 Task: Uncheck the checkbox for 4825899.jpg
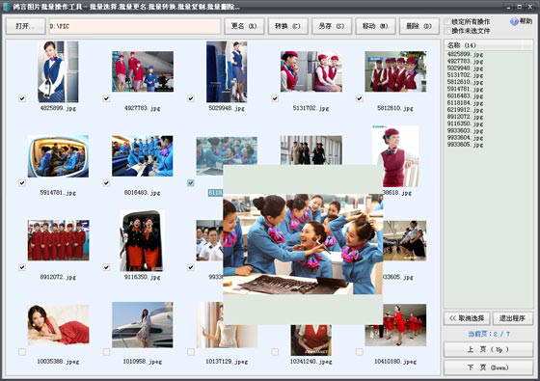point(22,98)
